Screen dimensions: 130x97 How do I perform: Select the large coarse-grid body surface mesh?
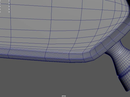tap(58, 26)
